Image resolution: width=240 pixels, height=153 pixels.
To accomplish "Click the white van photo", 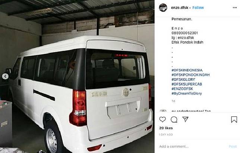I will pyautogui.click(x=77, y=76).
